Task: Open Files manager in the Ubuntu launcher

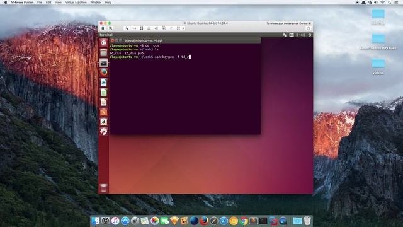Action: 103,53
